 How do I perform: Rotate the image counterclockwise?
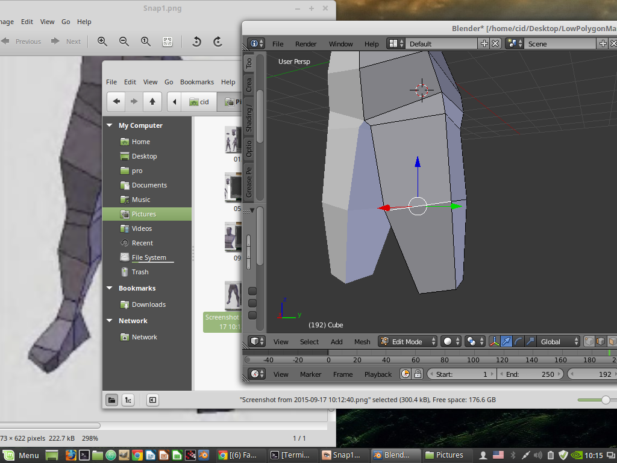(x=196, y=42)
